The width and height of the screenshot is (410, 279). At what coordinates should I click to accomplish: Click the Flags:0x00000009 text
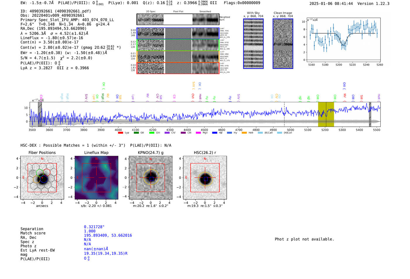point(242,3)
